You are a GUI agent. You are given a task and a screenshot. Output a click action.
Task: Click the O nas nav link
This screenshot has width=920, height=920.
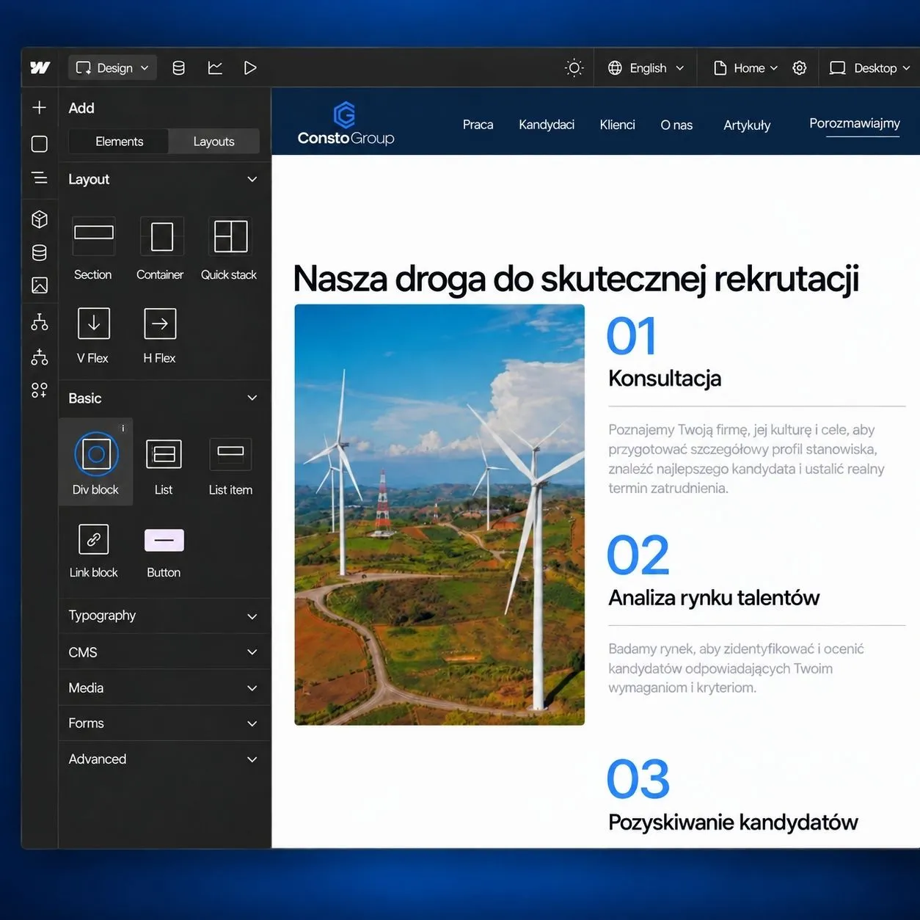[x=676, y=125]
